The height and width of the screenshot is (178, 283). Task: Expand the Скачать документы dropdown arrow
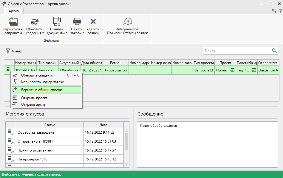[x=67, y=33]
